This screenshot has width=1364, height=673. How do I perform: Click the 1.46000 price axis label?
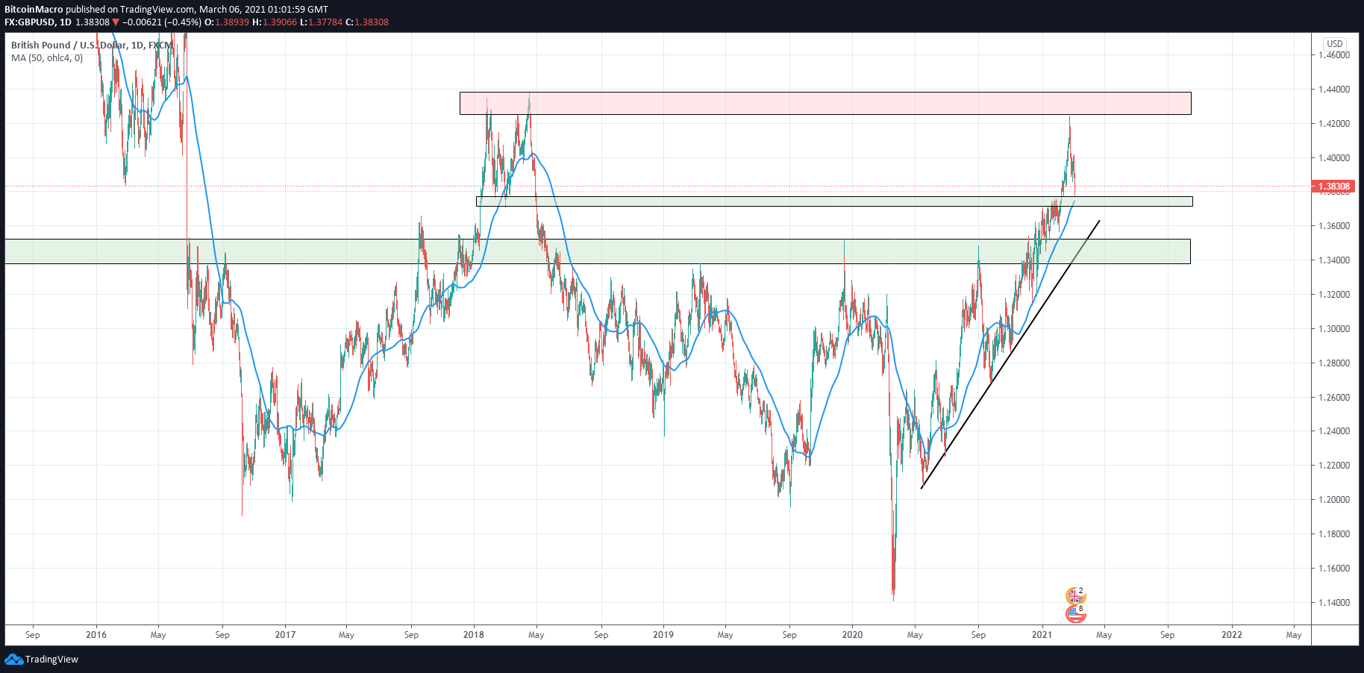(x=1334, y=55)
